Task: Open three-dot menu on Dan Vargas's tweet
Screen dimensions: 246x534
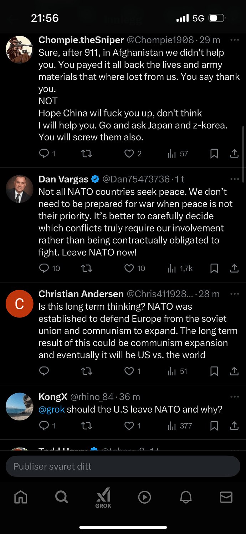Action: coord(235,179)
